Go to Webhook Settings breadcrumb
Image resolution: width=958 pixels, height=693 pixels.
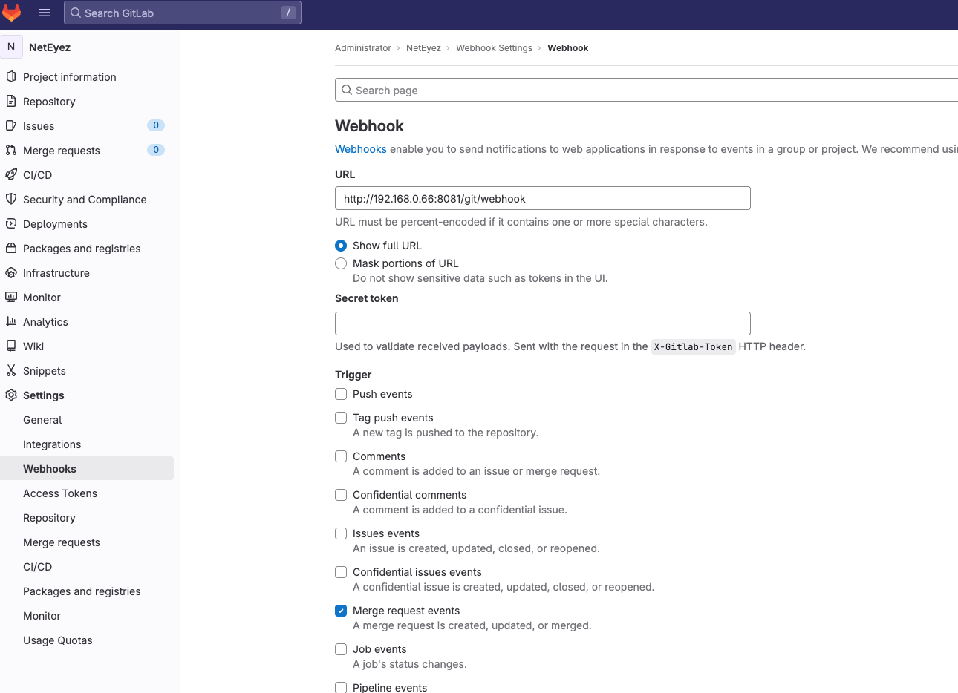pos(494,48)
